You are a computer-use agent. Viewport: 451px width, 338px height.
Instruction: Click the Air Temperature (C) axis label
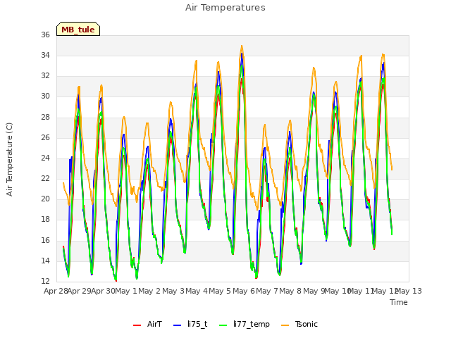[9, 159]
